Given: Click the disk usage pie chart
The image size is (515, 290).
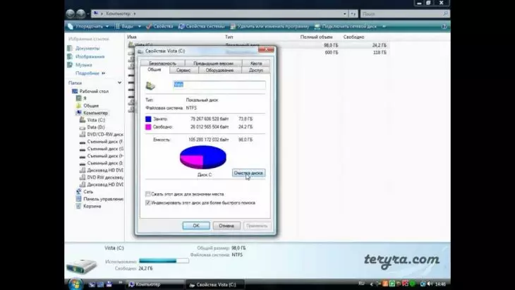Looking at the screenshot, I should tap(203, 157).
